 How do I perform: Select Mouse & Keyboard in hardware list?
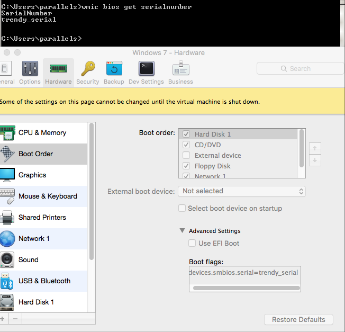tap(43, 196)
